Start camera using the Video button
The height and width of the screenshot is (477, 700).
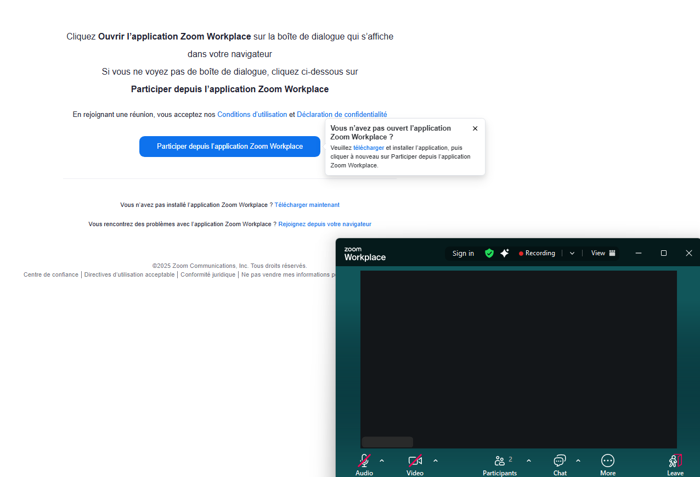point(415,464)
